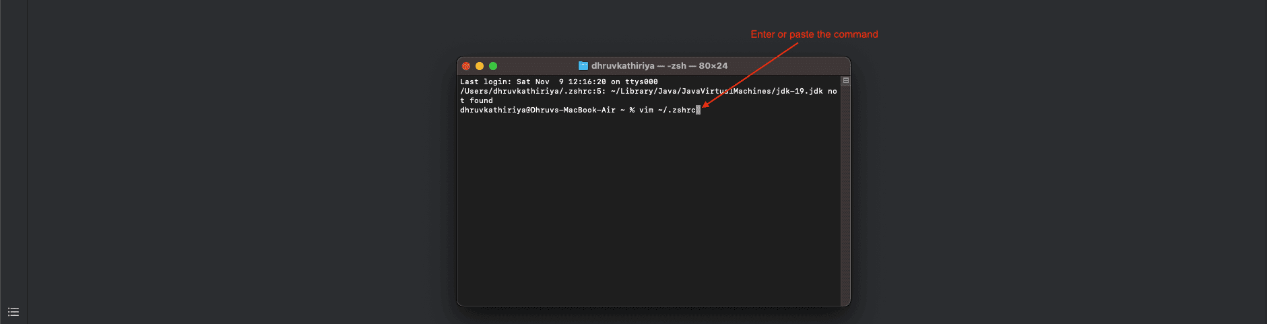This screenshot has height=324, width=1267.
Task: Click "Enter or paste the command" annotation
Action: tap(814, 34)
